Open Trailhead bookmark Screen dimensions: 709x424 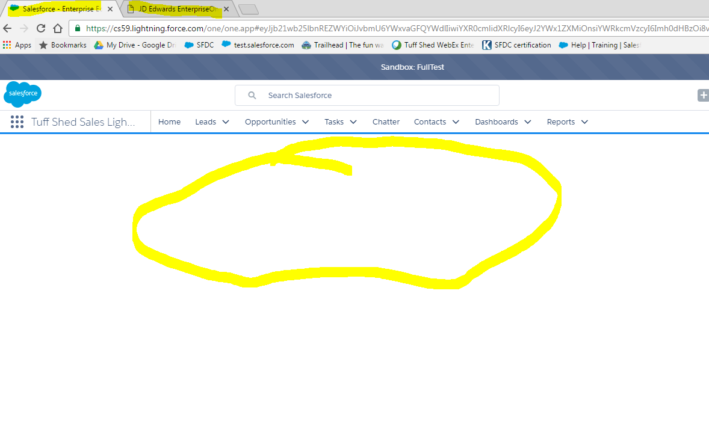tap(342, 45)
